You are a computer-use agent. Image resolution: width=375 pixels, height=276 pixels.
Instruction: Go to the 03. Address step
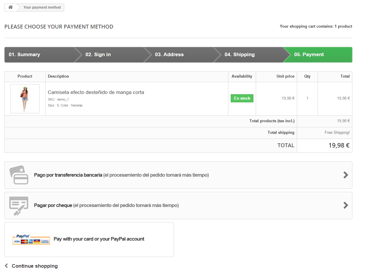tap(169, 55)
